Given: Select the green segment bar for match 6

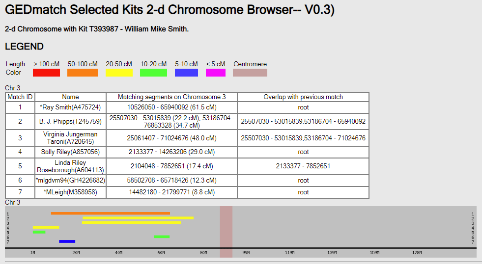Looking at the screenshot, I should click(162, 237).
